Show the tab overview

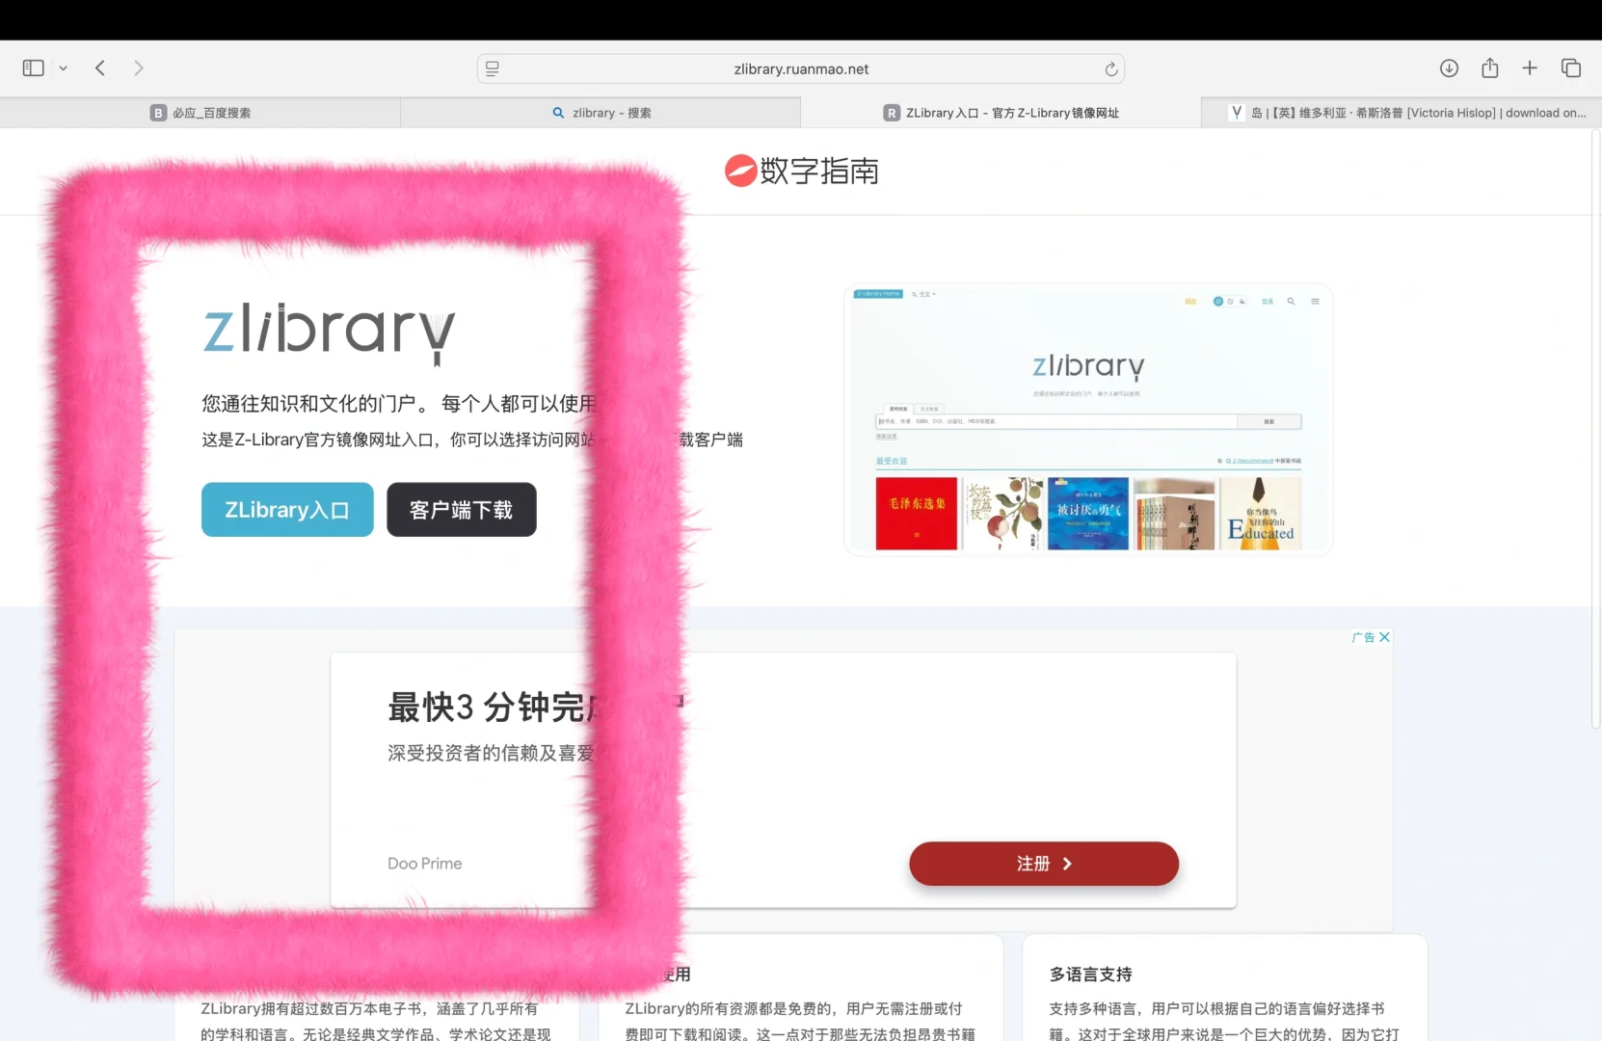1571,68
